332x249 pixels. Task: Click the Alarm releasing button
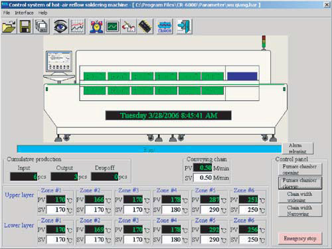point(297,148)
